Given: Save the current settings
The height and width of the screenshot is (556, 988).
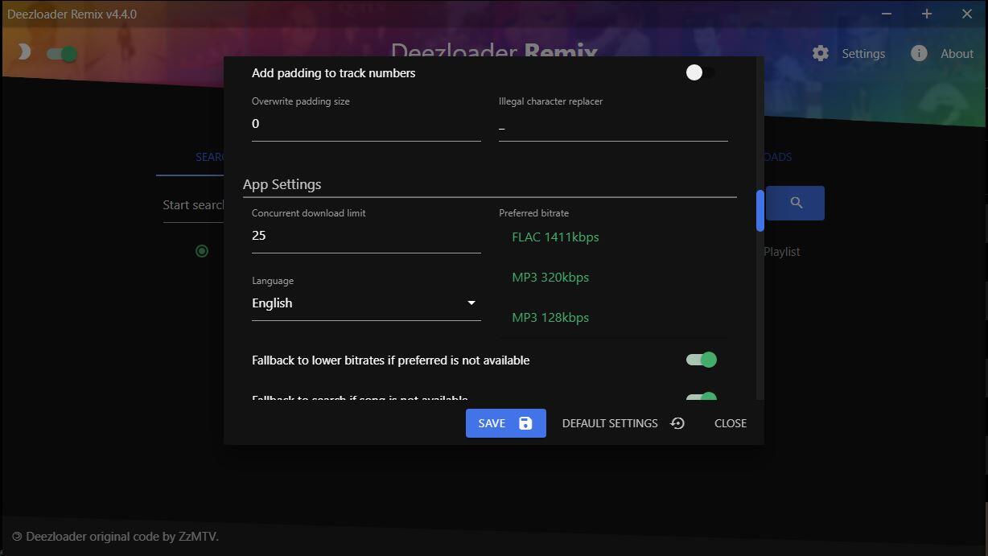Looking at the screenshot, I should (492, 422).
